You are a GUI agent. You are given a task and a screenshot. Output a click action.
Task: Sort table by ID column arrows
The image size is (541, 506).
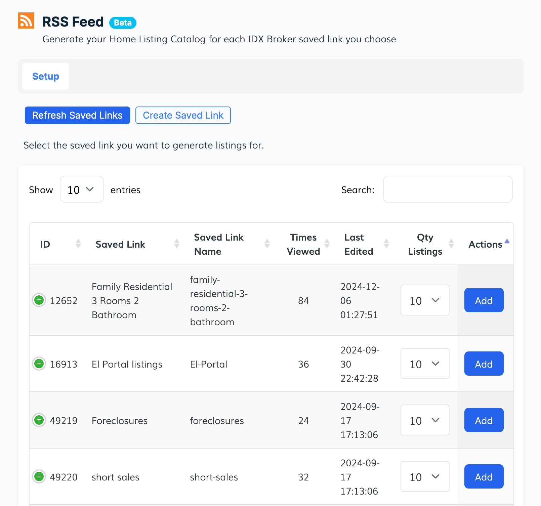point(78,244)
